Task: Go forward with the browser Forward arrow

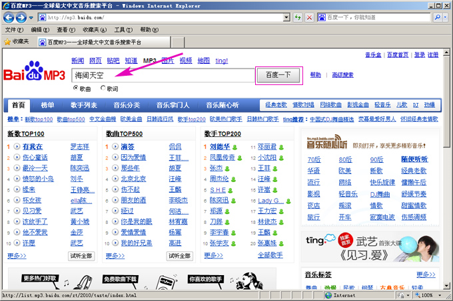Action: tap(21, 17)
